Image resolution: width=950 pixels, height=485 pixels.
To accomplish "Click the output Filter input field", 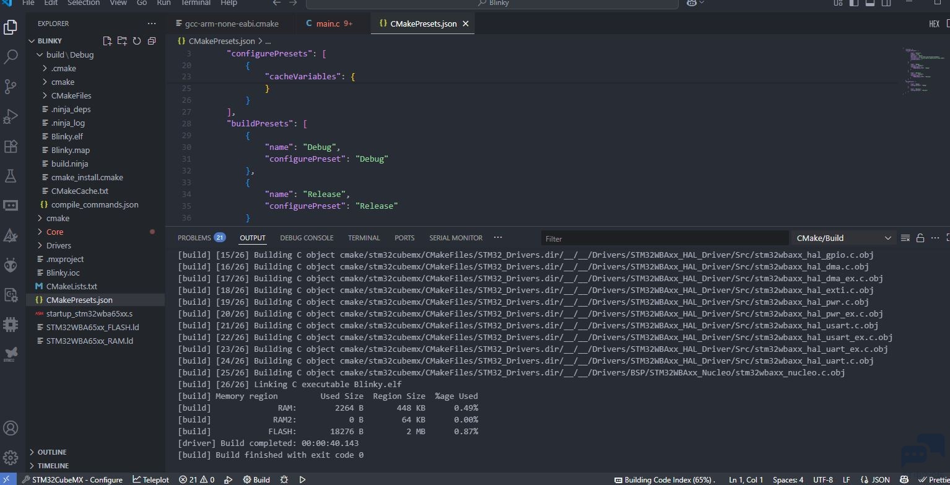I will 665,238.
